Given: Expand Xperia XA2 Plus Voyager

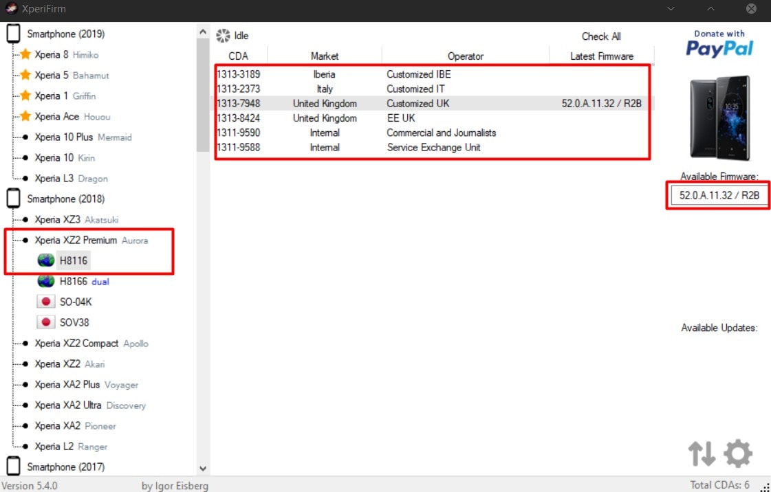Looking at the screenshot, I should point(86,385).
